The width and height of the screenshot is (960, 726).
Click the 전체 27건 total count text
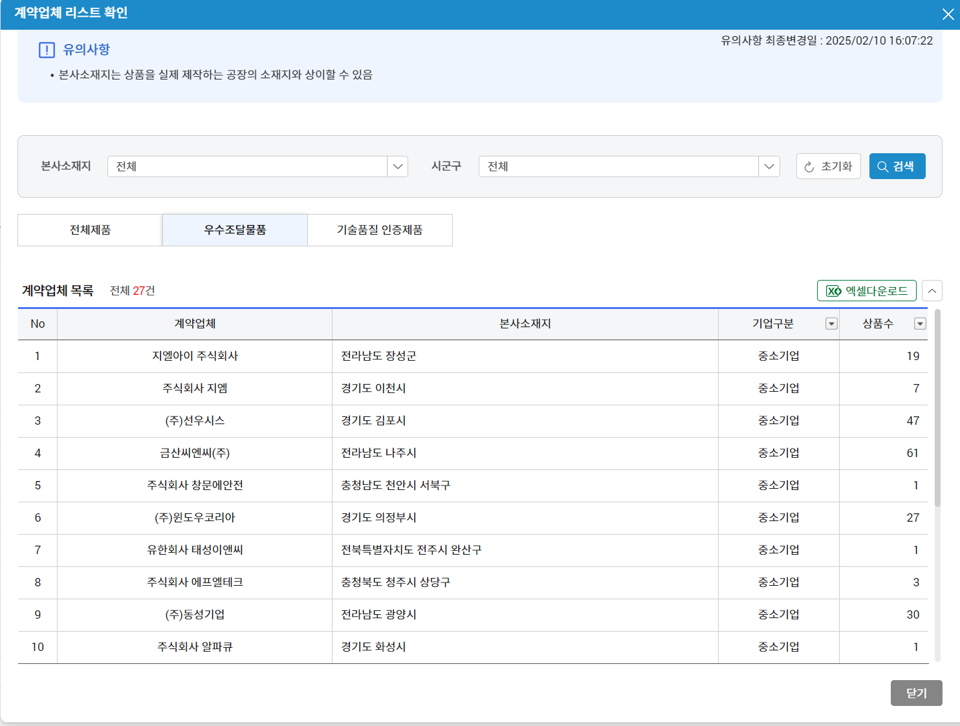(133, 291)
